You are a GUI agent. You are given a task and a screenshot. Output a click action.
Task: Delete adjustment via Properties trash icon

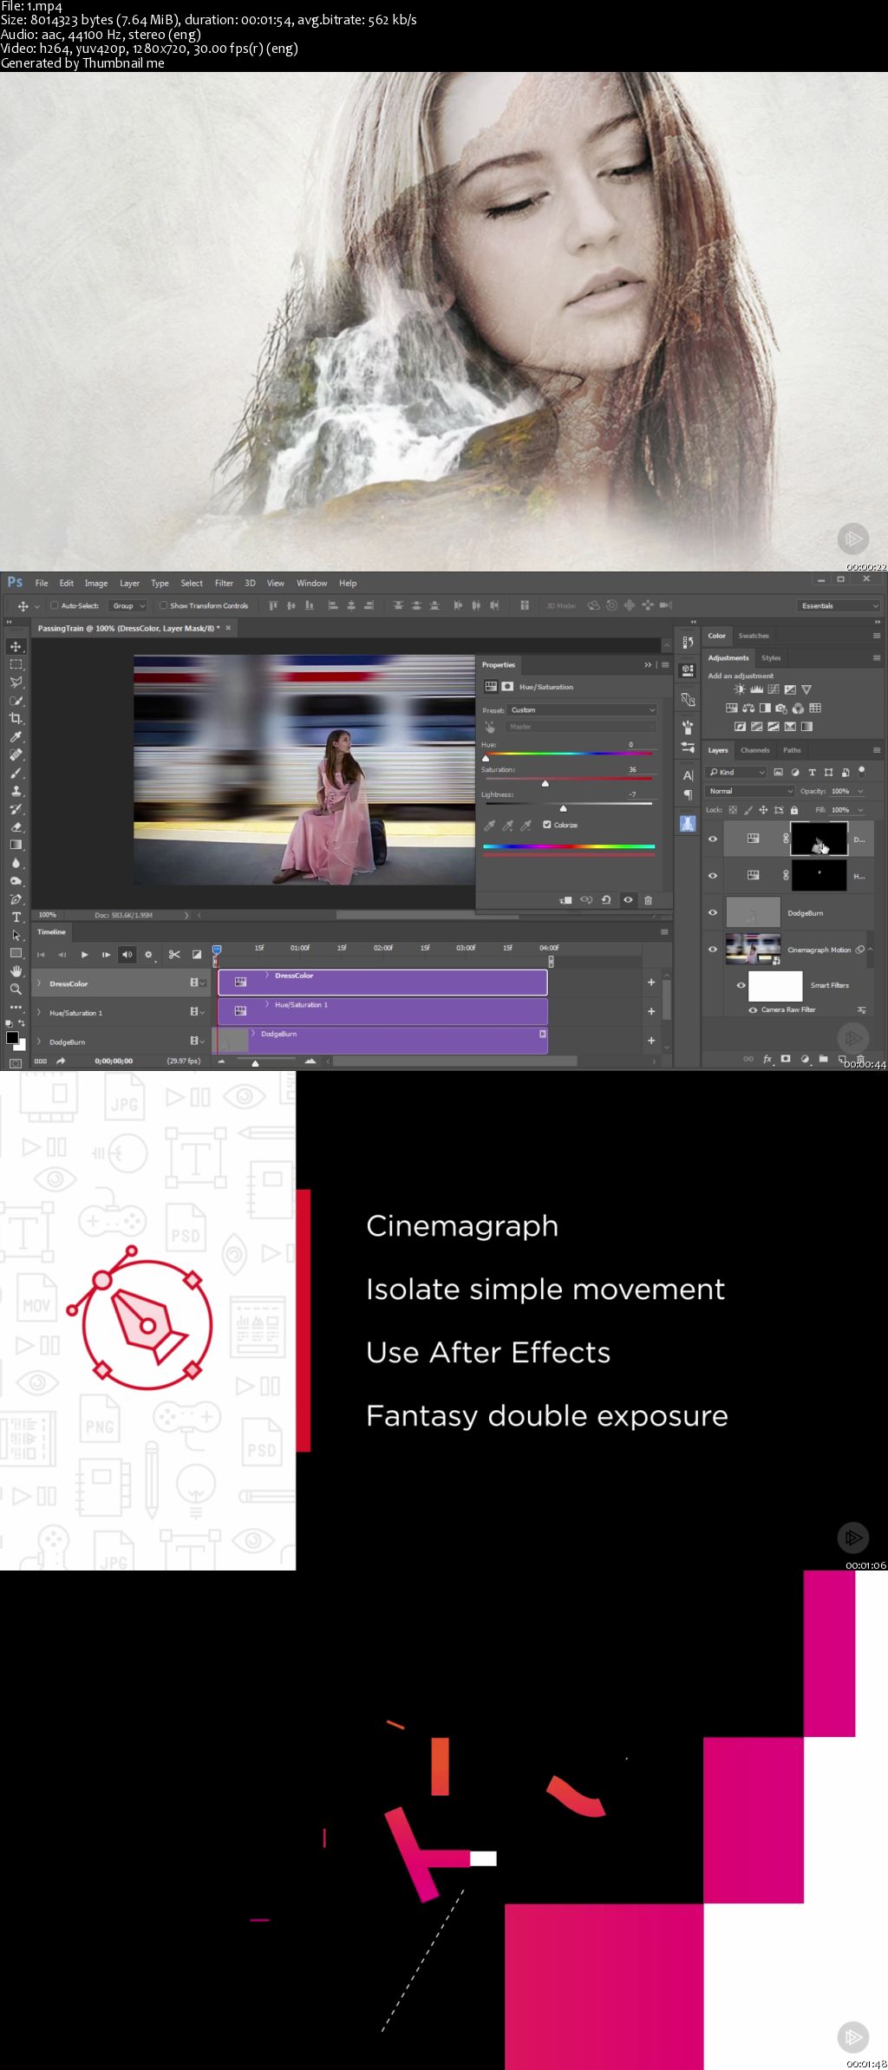pos(648,900)
